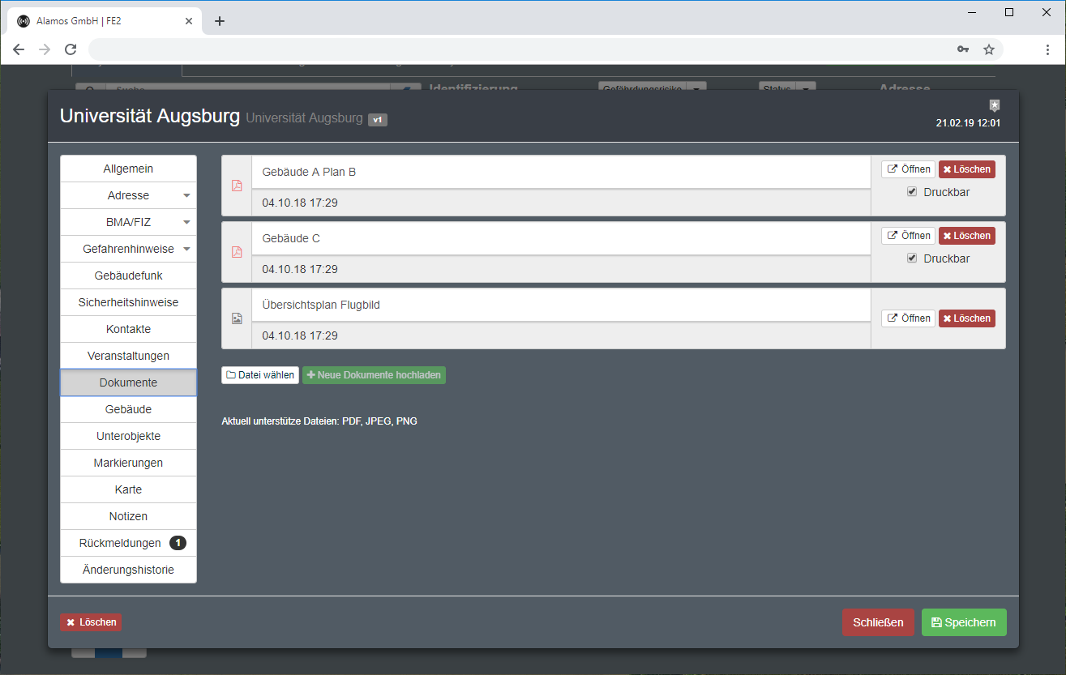
Task: Open the Gebäude C document
Action: 908,236
